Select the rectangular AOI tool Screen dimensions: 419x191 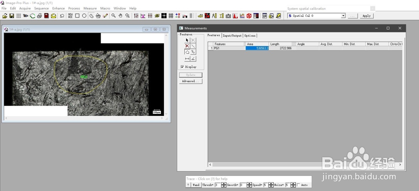click(x=77, y=16)
